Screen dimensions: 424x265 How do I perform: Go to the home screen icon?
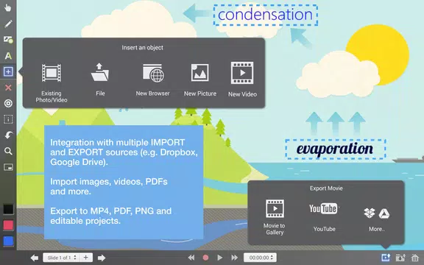[415, 258]
